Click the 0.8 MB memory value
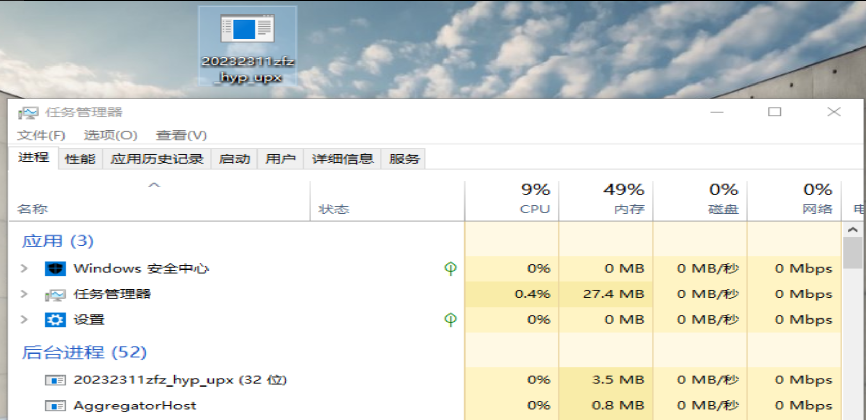The width and height of the screenshot is (866, 420). [x=618, y=406]
